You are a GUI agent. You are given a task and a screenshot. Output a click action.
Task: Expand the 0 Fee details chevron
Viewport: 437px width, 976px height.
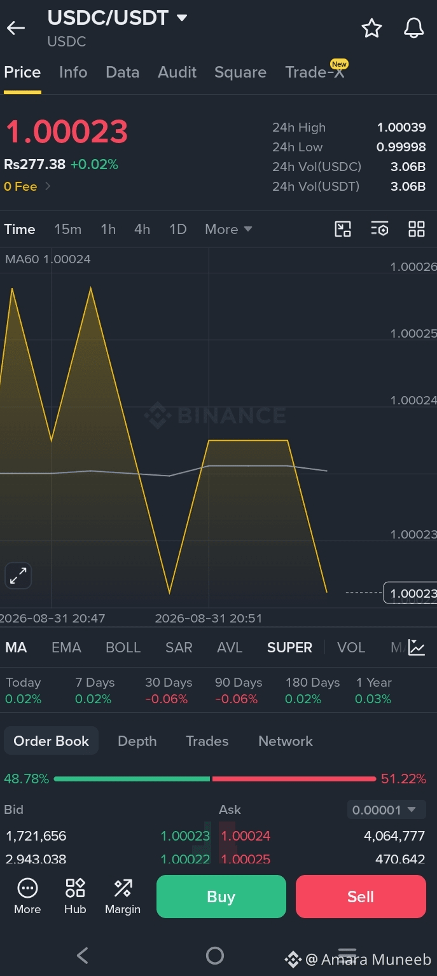coord(48,186)
